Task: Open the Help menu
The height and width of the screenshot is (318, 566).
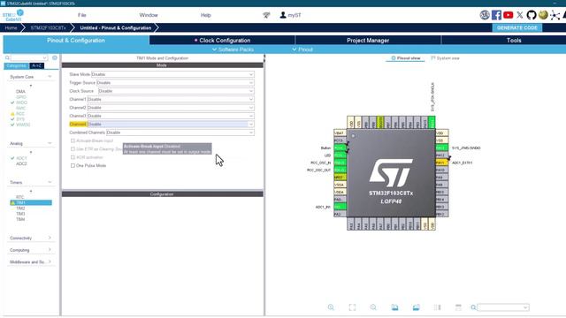Action: [206, 15]
